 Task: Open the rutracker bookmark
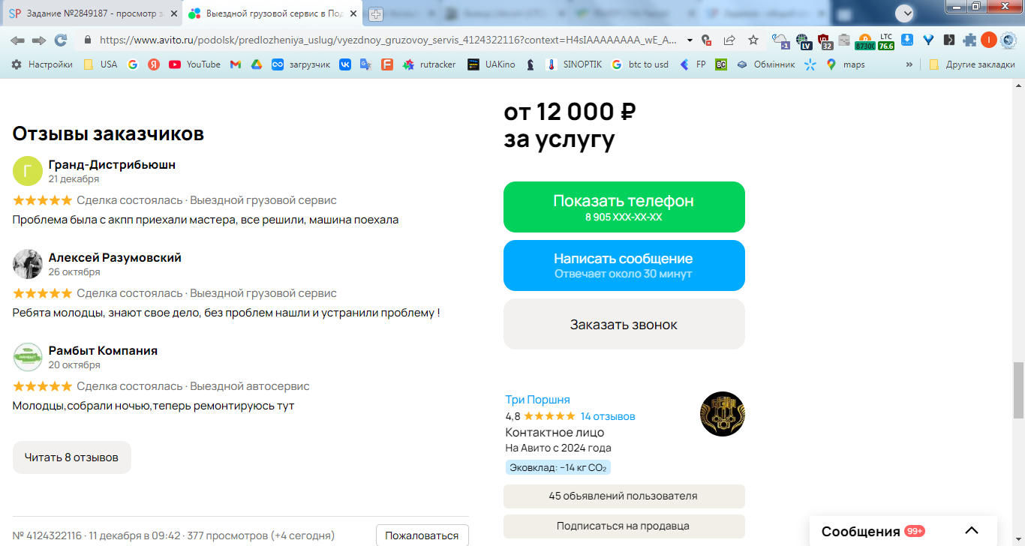(x=429, y=64)
